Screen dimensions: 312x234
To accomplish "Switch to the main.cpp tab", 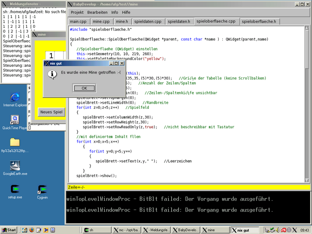I will 78,21.
